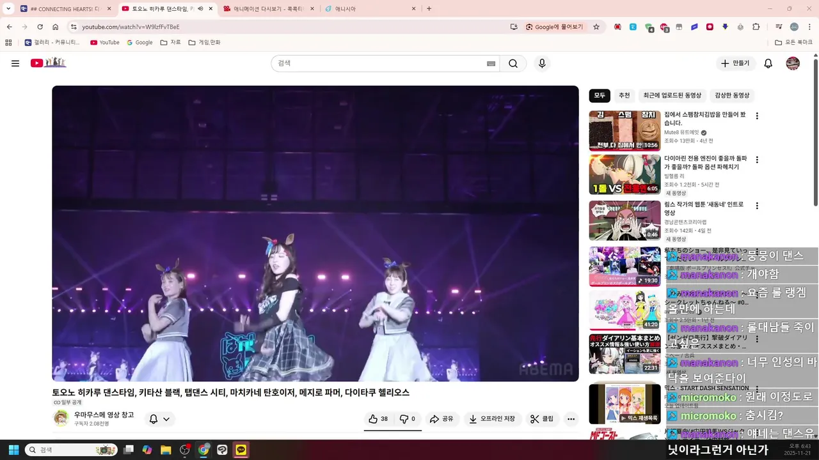Viewport: 819px width, 460px height.
Task: Navigate back in Chrome
Action: tap(10, 27)
